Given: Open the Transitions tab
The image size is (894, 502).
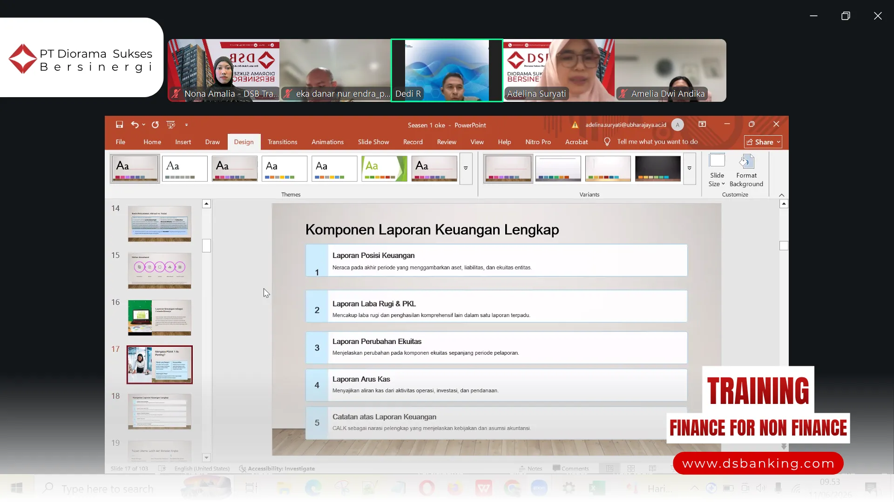Looking at the screenshot, I should point(282,142).
